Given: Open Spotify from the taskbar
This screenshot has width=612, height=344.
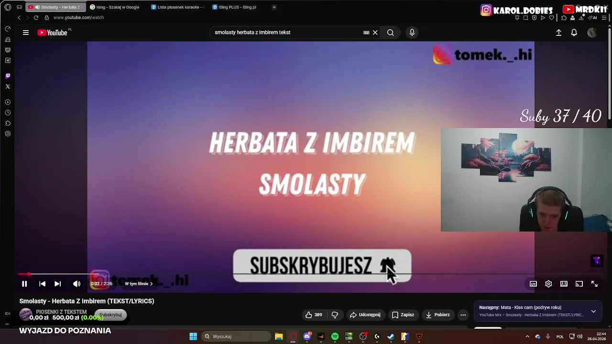Looking at the screenshot, I should point(335,336).
